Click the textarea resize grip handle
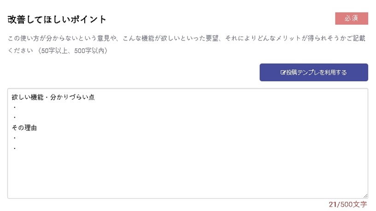 pos(365,195)
